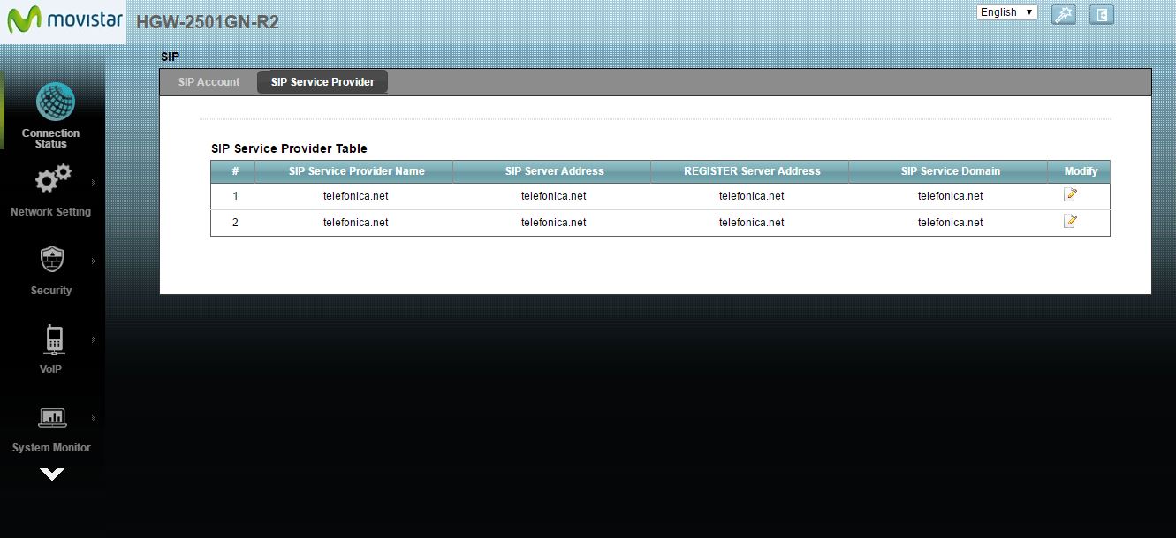Expand the VoIP submenu arrow
The width and height of the screenshot is (1176, 538).
coord(94,340)
